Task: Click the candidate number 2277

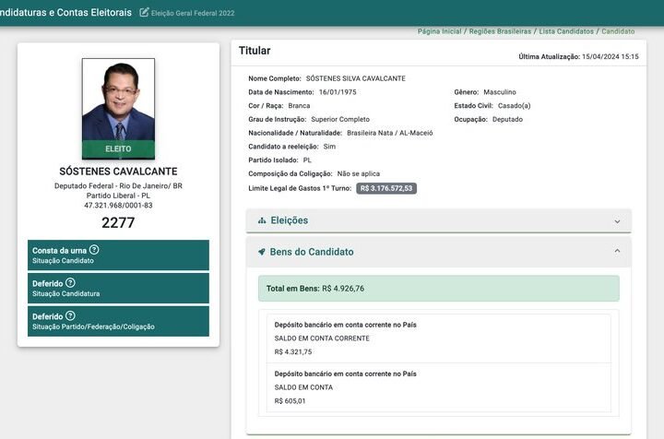Action: pos(118,222)
